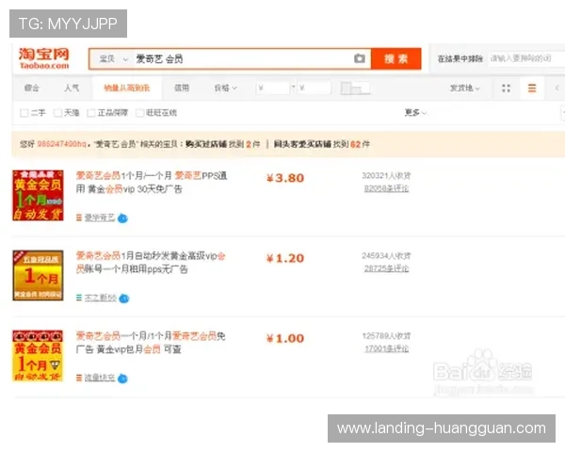Expand the 更多 filter options
This screenshot has width=565, height=452.
tap(415, 113)
